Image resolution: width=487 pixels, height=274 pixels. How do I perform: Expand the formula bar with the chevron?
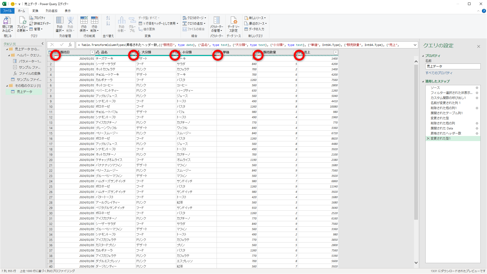pos(415,45)
